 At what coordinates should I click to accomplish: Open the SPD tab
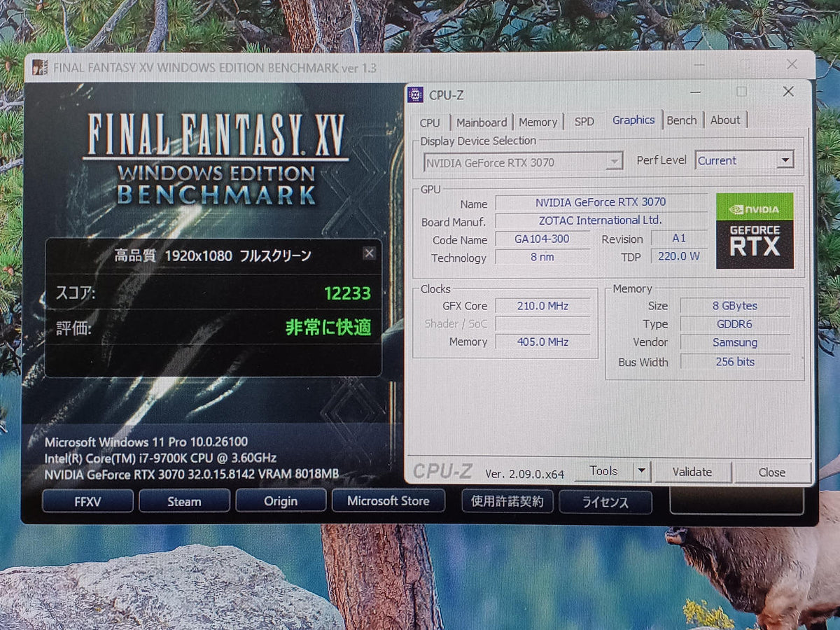tap(584, 122)
